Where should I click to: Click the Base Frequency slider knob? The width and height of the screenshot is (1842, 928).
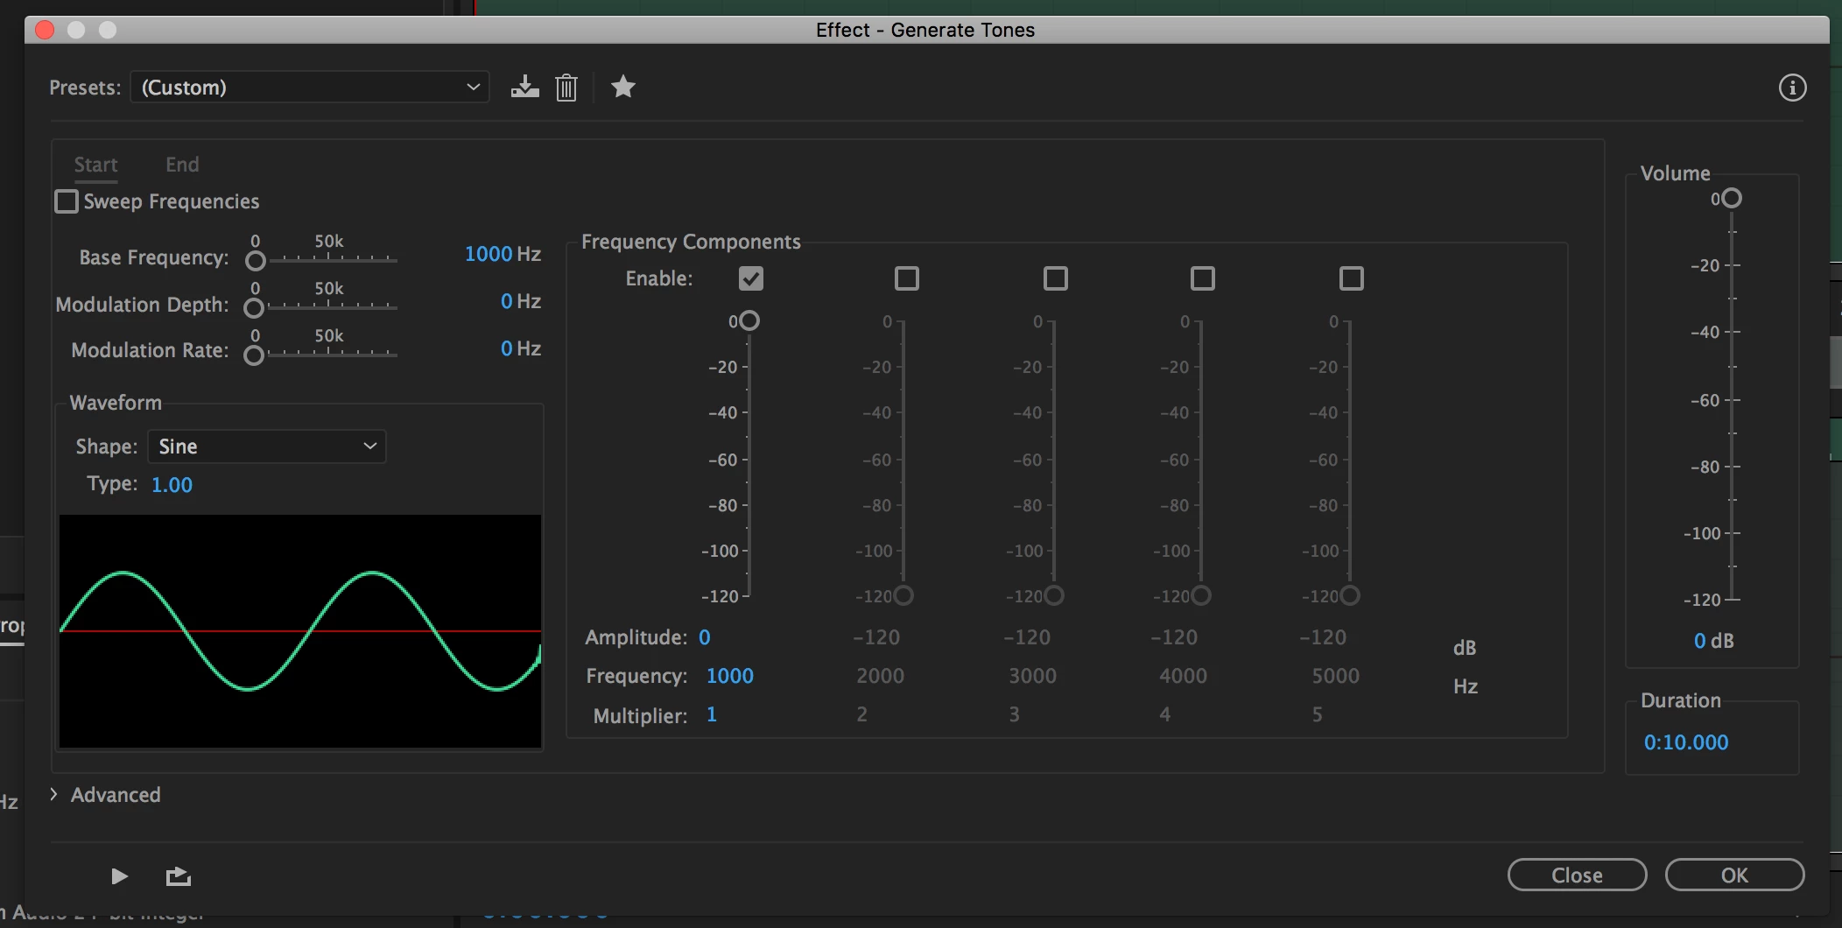[256, 260]
